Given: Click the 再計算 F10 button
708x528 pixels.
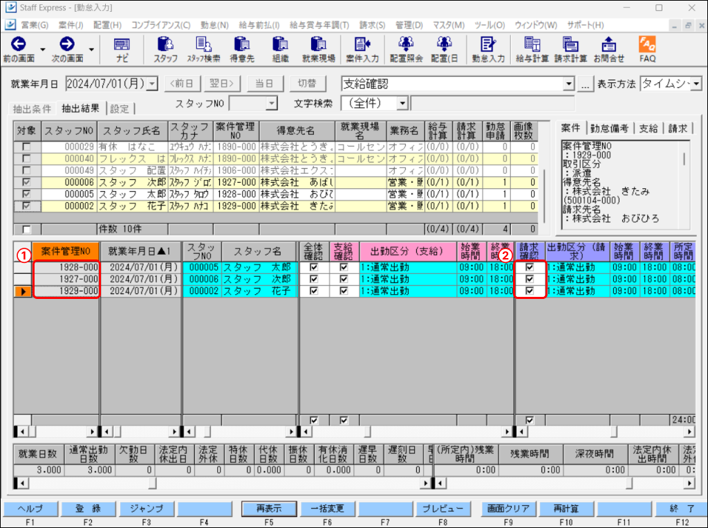Looking at the screenshot, I should tap(566, 509).
